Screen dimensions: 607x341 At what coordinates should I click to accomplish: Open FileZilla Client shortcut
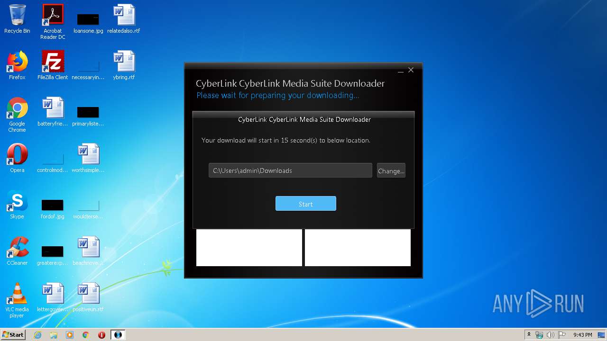53,65
